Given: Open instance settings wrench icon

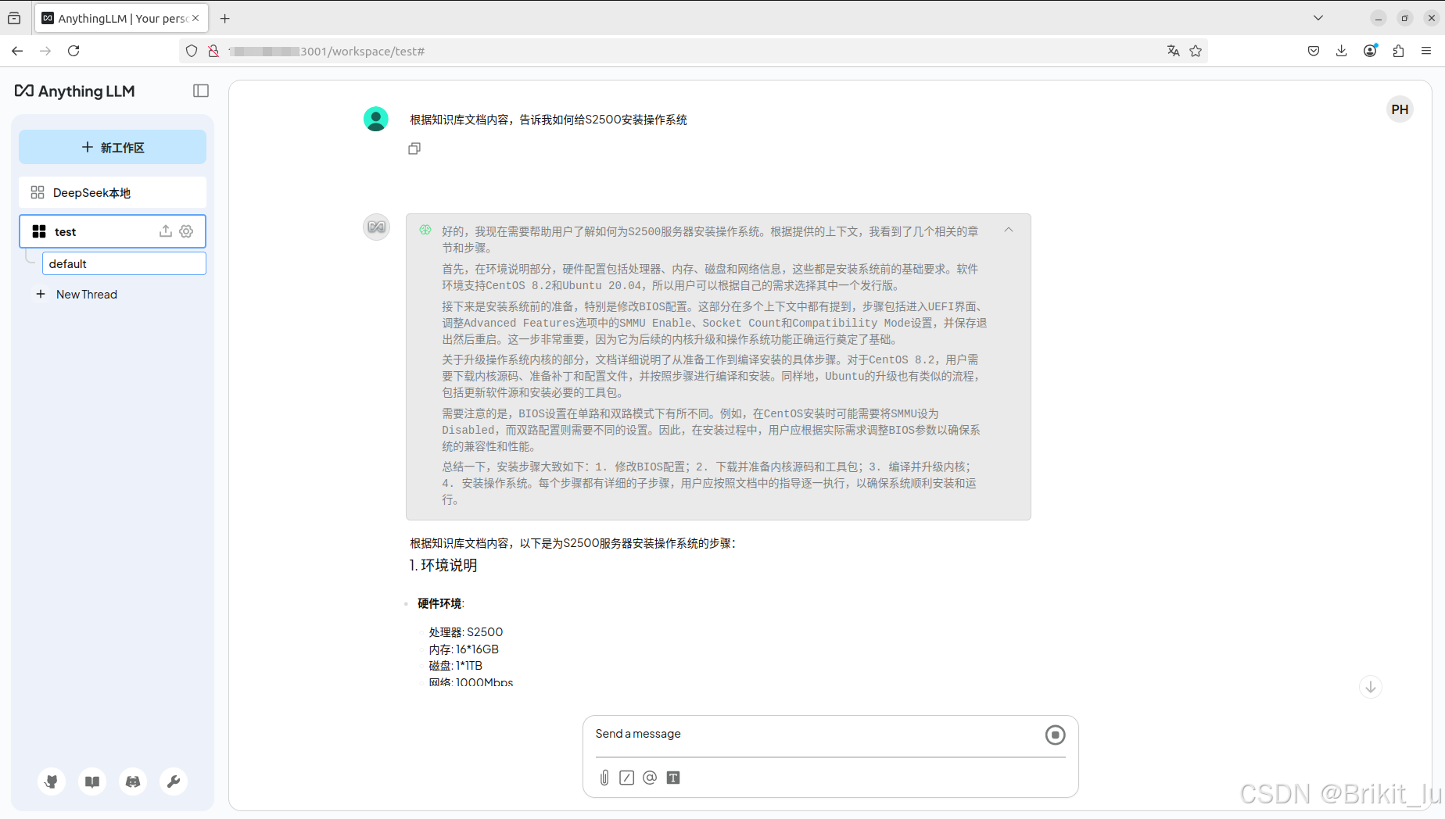Looking at the screenshot, I should [174, 781].
